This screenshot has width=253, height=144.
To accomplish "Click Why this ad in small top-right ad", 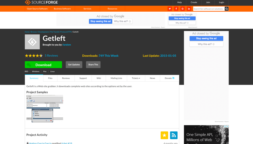I will [182, 23].
